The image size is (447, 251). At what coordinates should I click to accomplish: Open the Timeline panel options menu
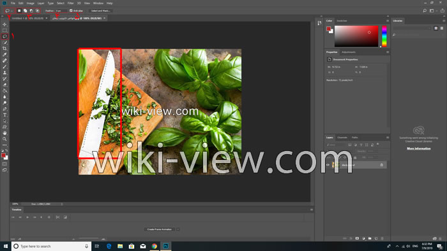click(312, 210)
